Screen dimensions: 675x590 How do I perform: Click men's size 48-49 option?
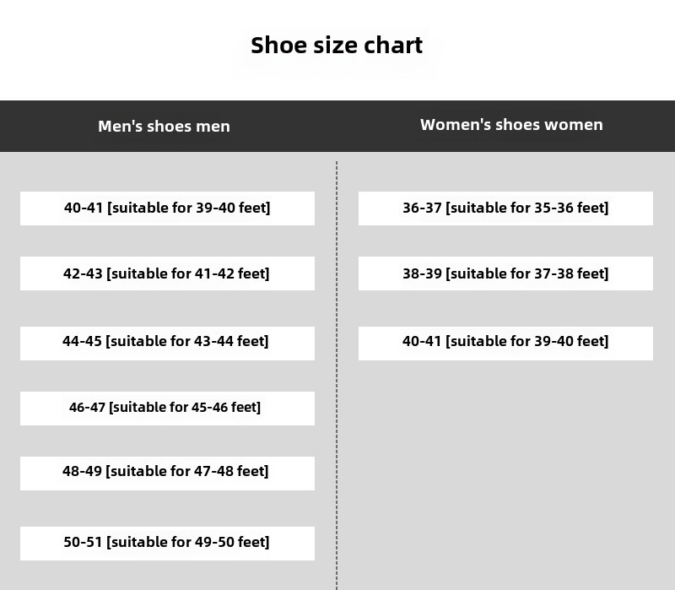pyautogui.click(x=167, y=473)
